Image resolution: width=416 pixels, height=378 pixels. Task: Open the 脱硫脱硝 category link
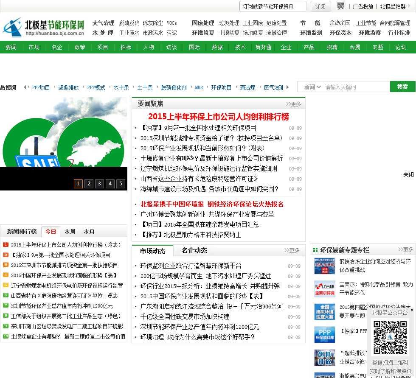[129, 23]
